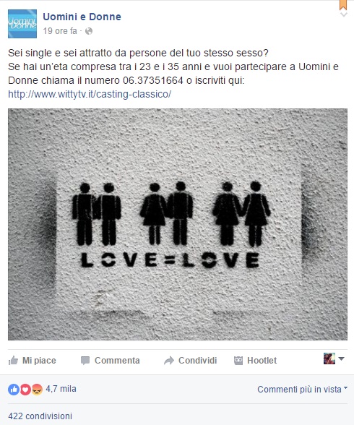354x425 pixels.
Task: Open the Commenti più in vista dropdown
Action: (302, 389)
